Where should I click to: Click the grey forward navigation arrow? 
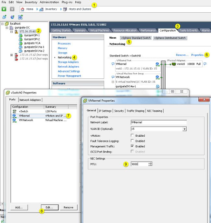[12, 9]
